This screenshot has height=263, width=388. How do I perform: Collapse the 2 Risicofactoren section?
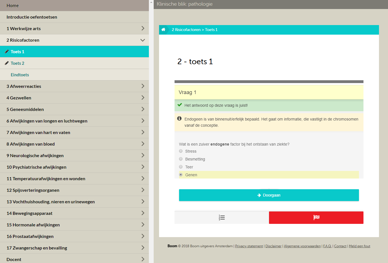click(x=142, y=40)
